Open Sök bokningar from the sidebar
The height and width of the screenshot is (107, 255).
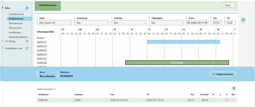coord(16,23)
